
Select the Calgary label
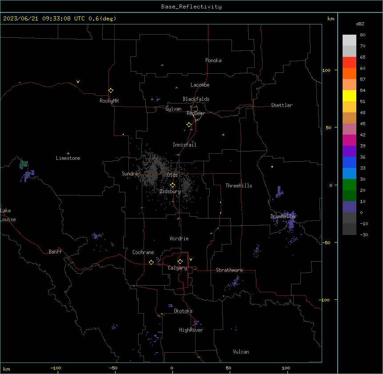point(178,268)
